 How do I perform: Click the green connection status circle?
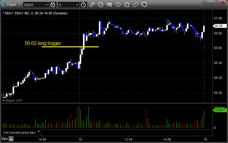19,5
